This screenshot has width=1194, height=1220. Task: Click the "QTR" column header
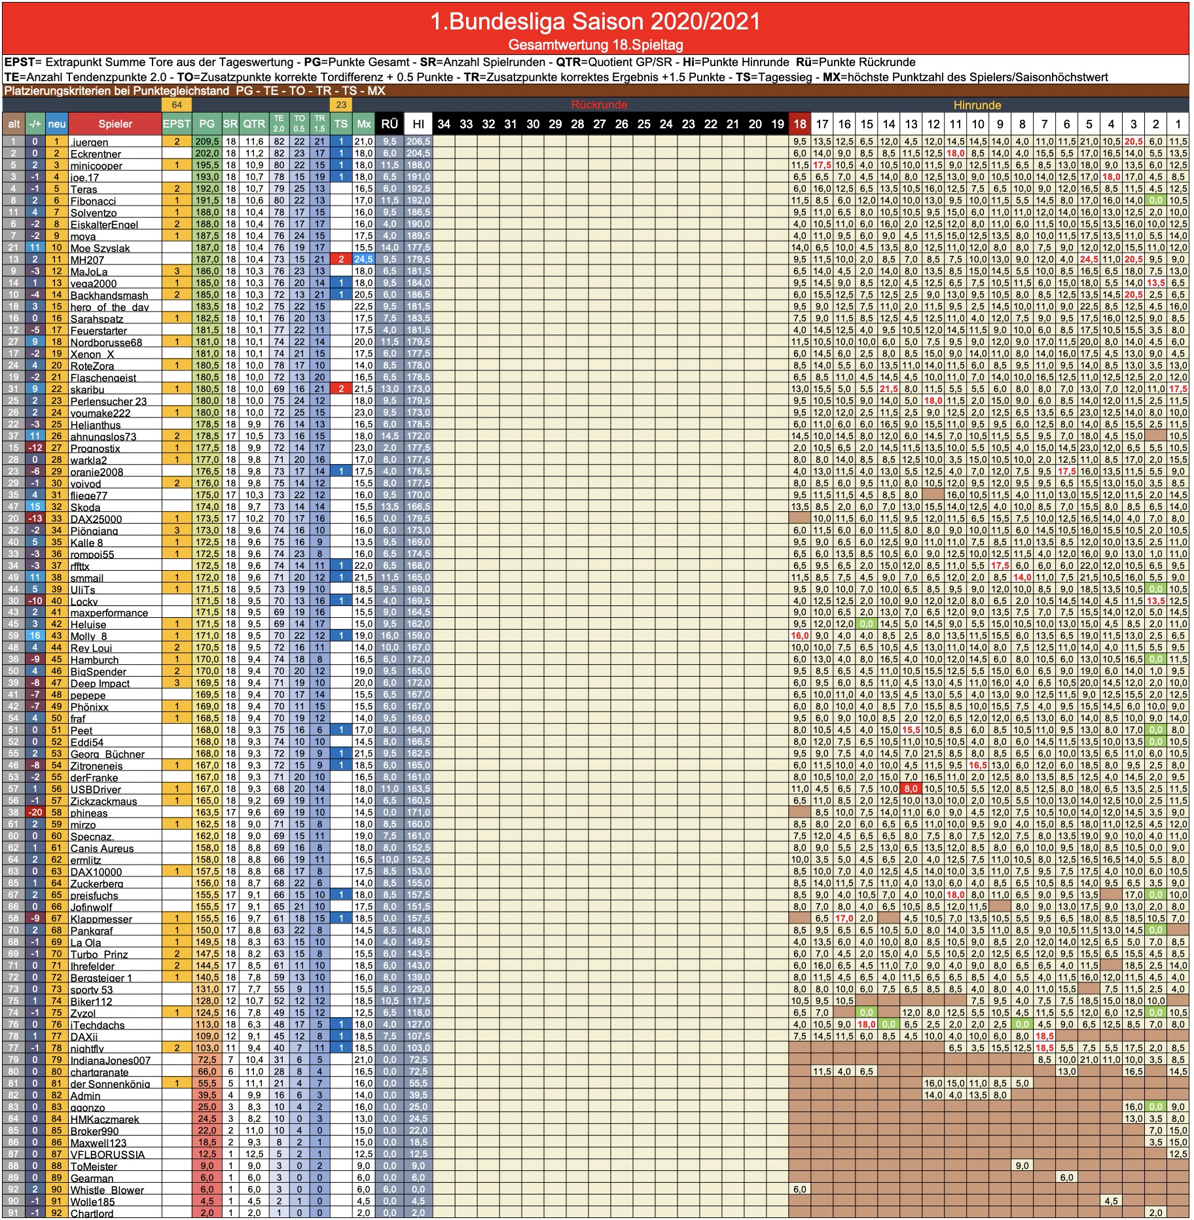click(254, 124)
